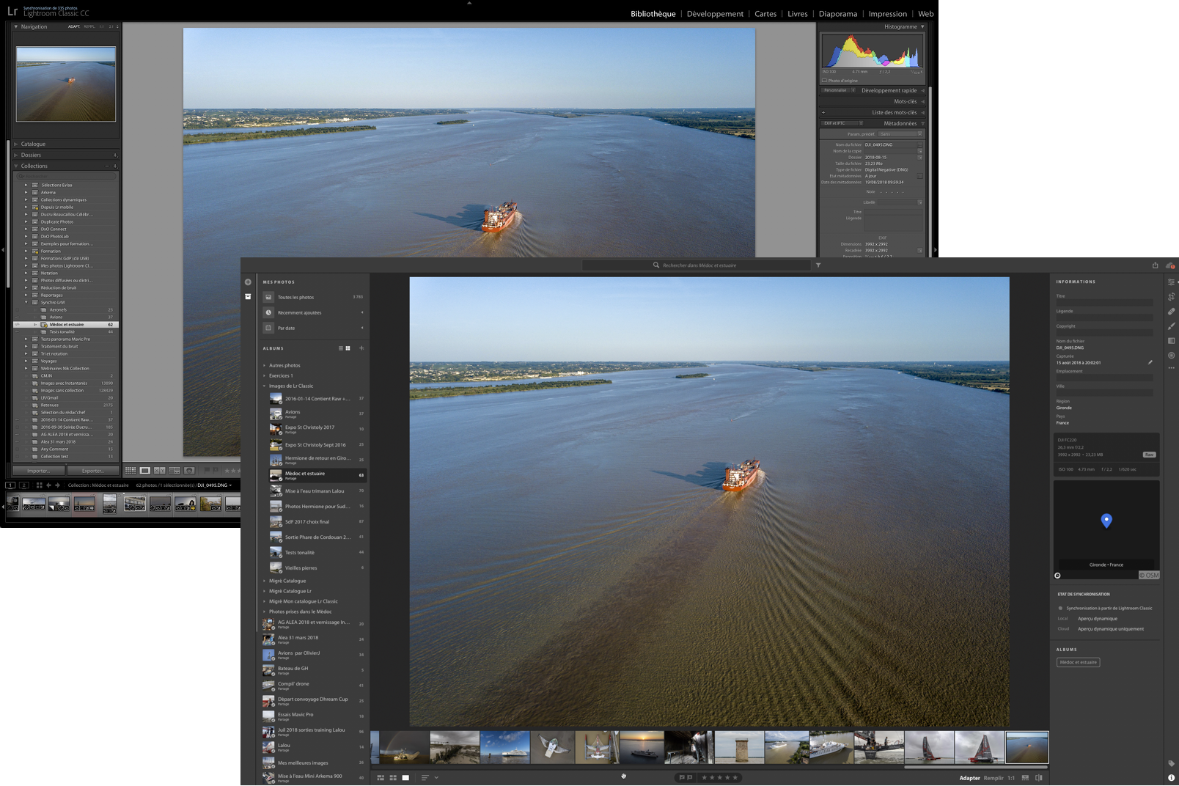
Task: Open XY compare view in Lightroom Classic
Action: click(159, 471)
